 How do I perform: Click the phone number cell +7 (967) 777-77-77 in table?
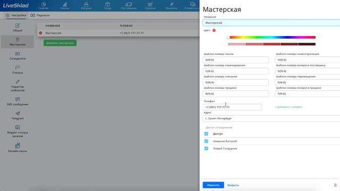[x=131, y=33]
